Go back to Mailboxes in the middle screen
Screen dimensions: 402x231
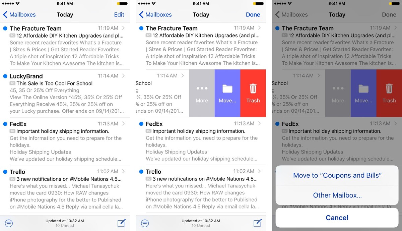[155, 15]
